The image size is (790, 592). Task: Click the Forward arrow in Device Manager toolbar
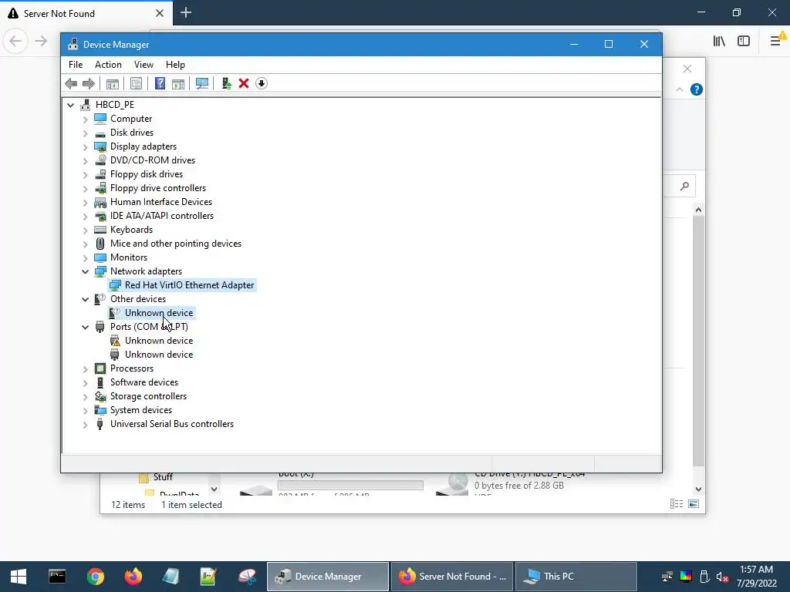click(x=88, y=83)
